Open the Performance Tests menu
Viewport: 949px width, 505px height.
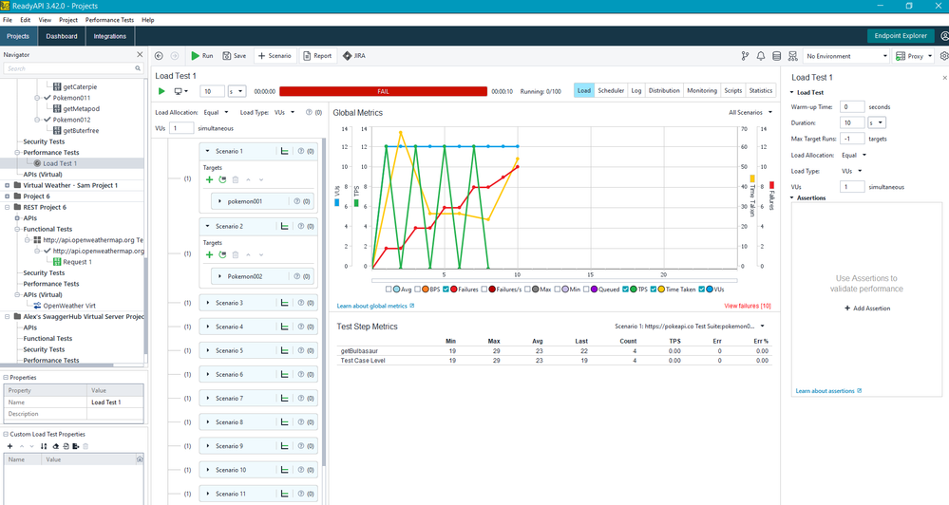click(x=109, y=19)
